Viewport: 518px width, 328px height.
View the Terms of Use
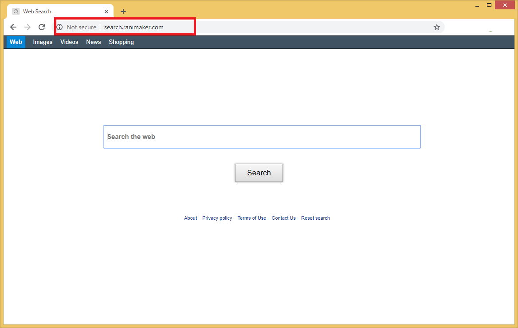coord(251,218)
